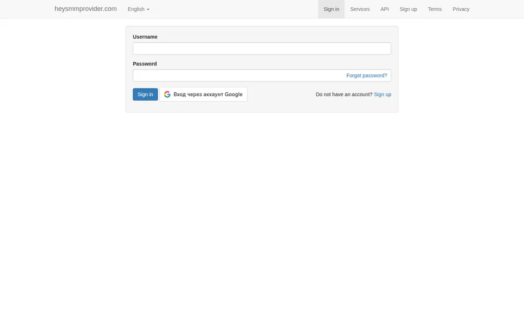Click the Username field label

(145, 37)
